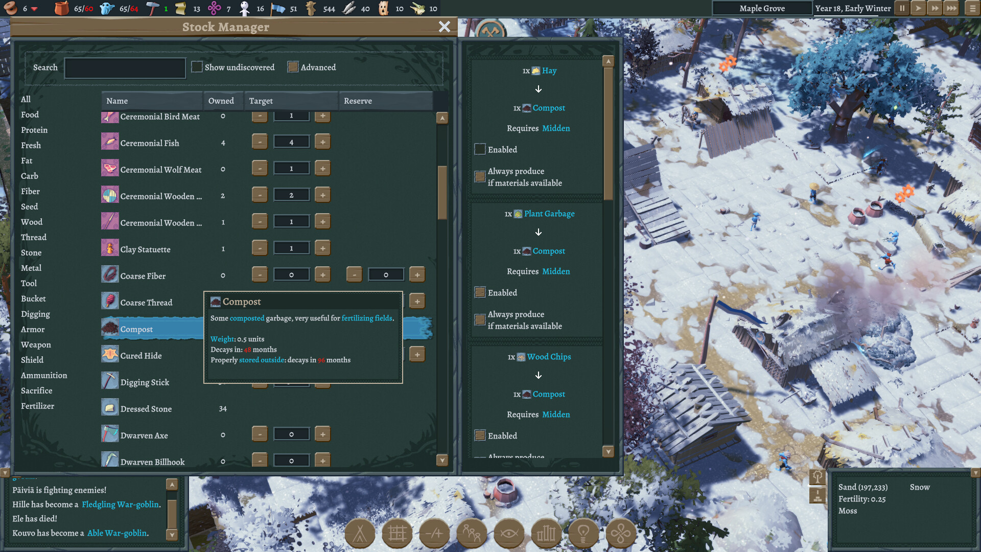Open the statistics bars icon at bottom
This screenshot has width=981, height=552.
(x=546, y=533)
